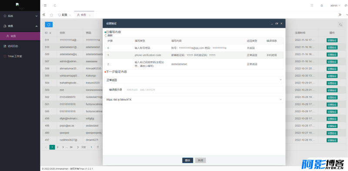Click the hamburger menu icon in header
The width and height of the screenshot is (348, 171).
(45, 5)
